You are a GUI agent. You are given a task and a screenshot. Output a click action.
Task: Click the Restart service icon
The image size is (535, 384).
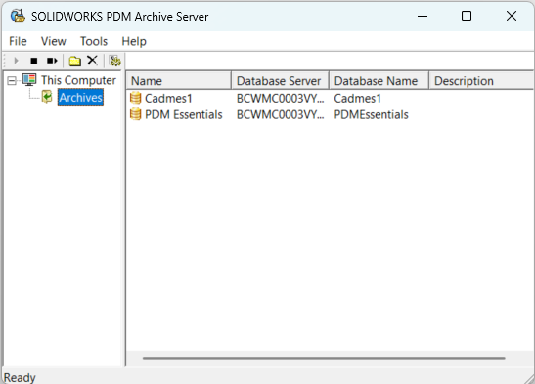click(52, 61)
